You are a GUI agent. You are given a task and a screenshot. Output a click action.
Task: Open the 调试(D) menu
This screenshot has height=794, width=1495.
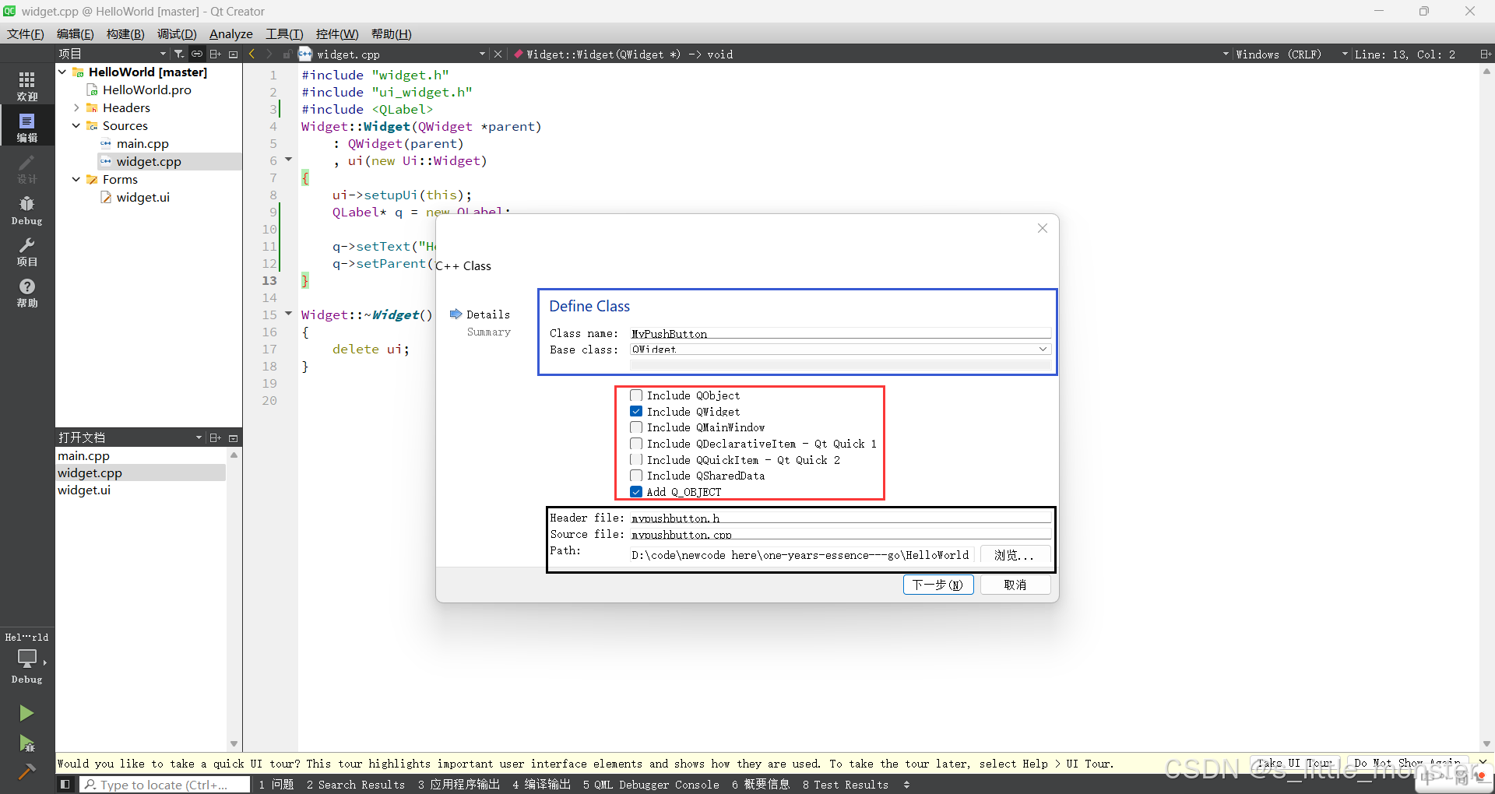tap(177, 33)
